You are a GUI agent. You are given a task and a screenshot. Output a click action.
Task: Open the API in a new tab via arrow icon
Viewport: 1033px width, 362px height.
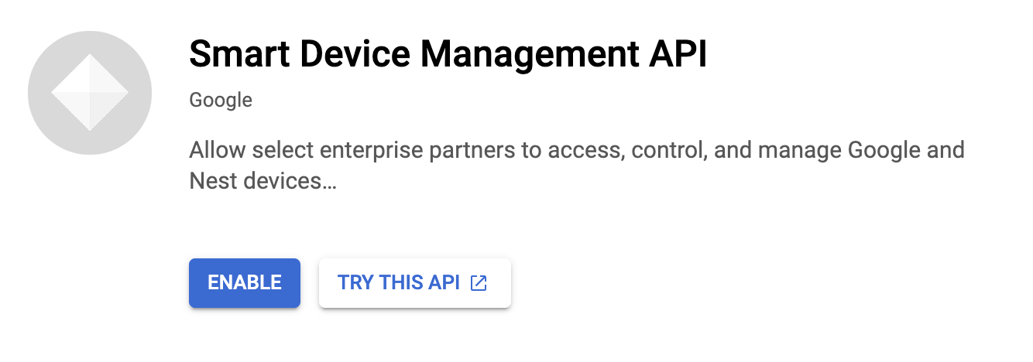(479, 283)
